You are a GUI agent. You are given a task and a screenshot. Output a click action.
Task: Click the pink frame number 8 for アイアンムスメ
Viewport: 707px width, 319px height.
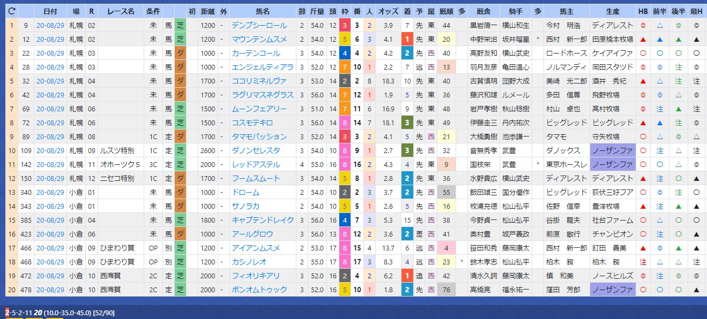click(x=345, y=248)
